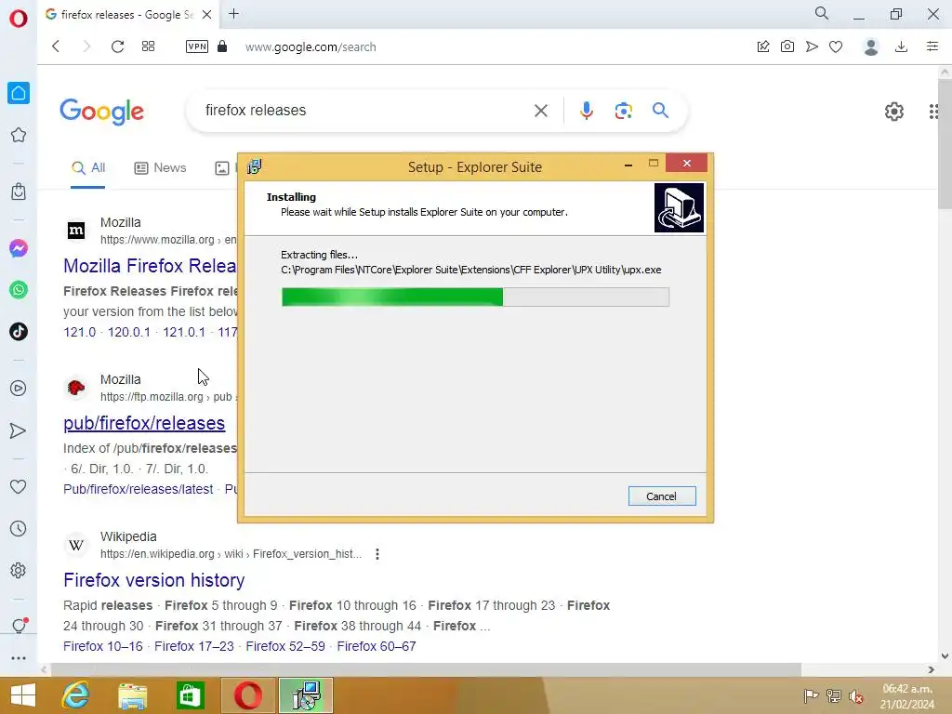Toggle the VPN badge in address bar
This screenshot has width=952, height=714.
tap(197, 46)
